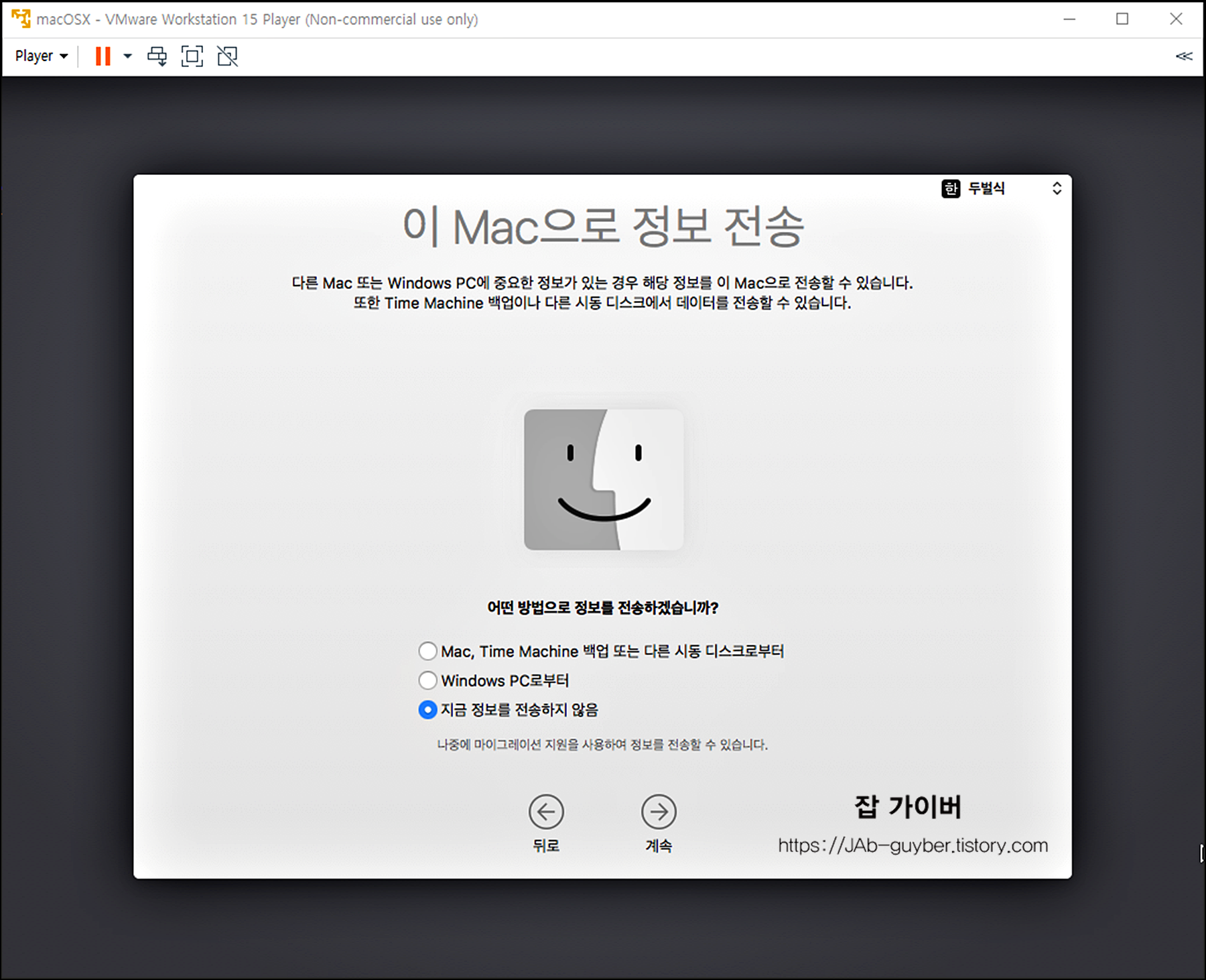Maximize the VMware Player window
This screenshot has width=1206, height=980.
coord(1122,19)
